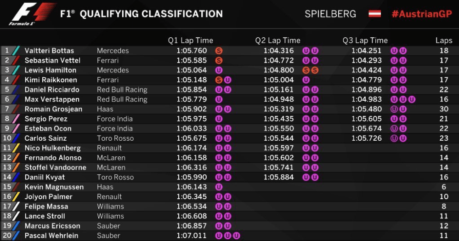Select the Q1 Lap Time column header
459x241 pixels.
click(x=191, y=40)
